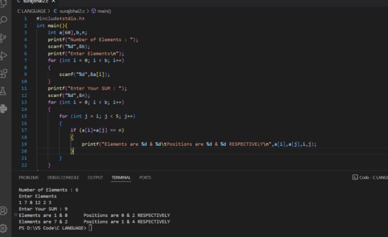
Task: Open the Python sidebar view
Action: pos(3,109)
